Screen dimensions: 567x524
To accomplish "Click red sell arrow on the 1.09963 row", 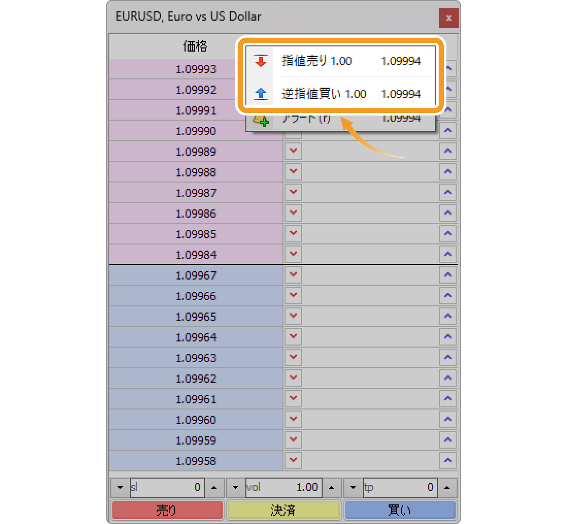I will click(293, 357).
